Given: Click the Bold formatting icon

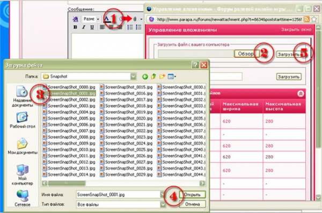Looking at the screenshot, I should 75,27.
